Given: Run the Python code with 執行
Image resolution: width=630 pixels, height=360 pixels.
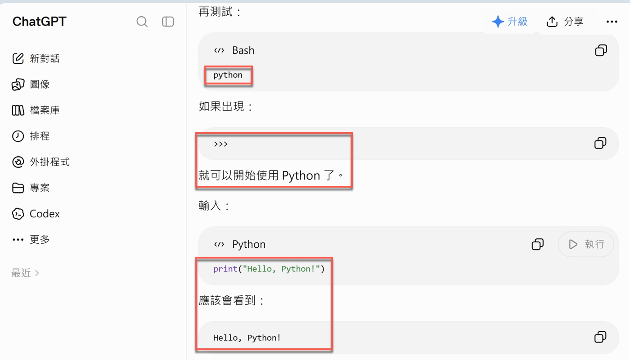Looking at the screenshot, I should (x=586, y=244).
